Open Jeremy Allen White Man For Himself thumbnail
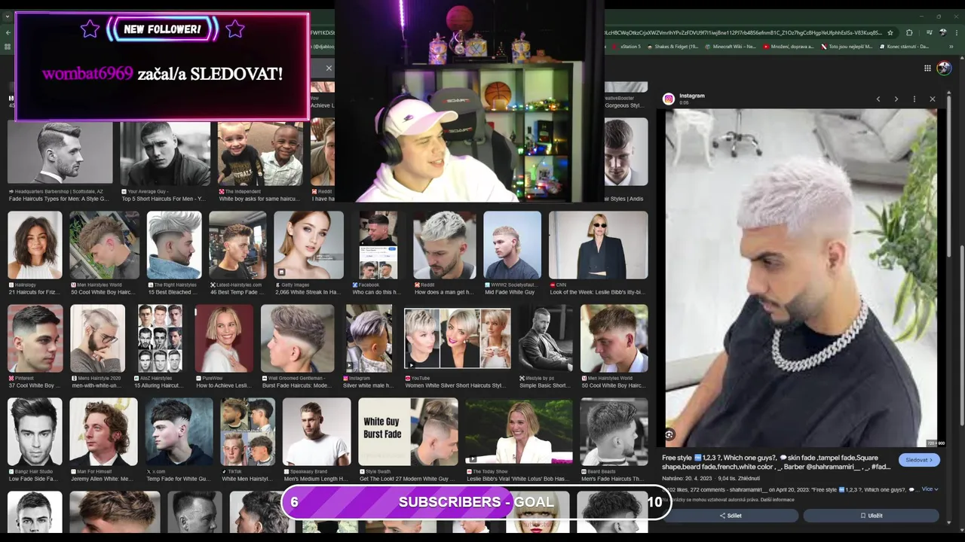 tap(103, 432)
